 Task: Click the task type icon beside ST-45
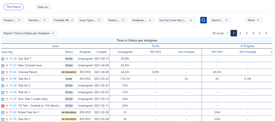pos(3,79)
